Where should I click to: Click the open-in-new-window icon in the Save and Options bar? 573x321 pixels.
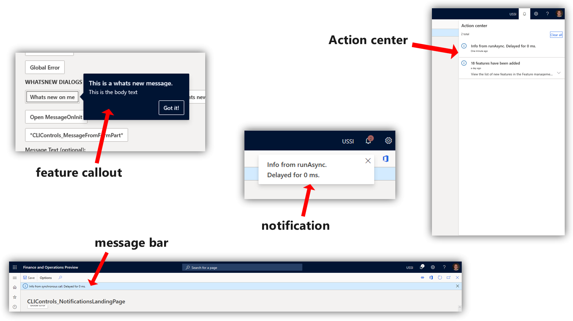[x=449, y=278]
